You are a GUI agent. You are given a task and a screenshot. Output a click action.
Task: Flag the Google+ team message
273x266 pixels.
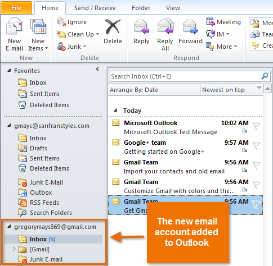tap(256, 145)
